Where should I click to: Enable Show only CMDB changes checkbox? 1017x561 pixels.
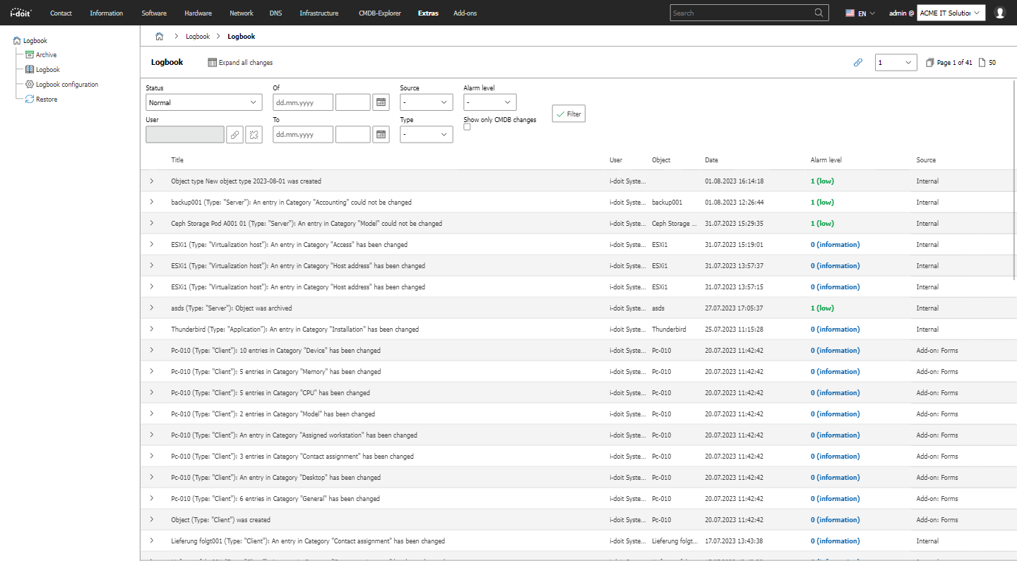point(467,127)
